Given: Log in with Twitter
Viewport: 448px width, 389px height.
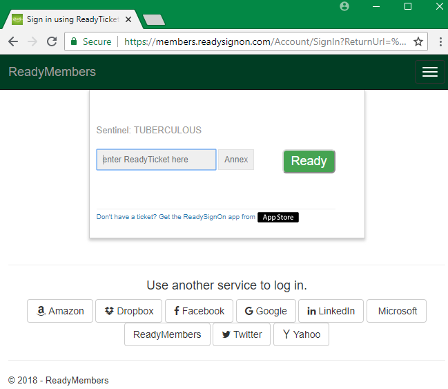Looking at the screenshot, I should [242, 334].
